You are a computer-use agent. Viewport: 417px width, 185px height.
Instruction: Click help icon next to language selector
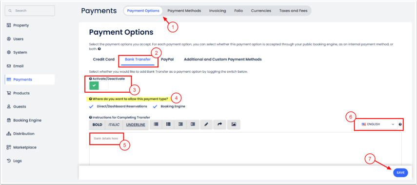tap(400, 124)
